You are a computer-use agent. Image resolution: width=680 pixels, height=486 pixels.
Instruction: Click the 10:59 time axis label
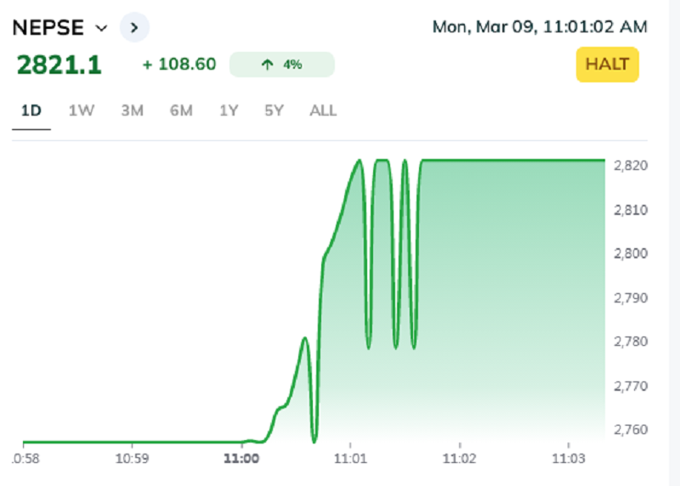click(131, 459)
